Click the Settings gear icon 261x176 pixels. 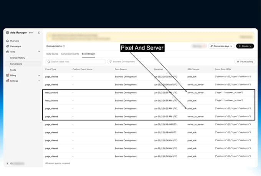pos(8,81)
